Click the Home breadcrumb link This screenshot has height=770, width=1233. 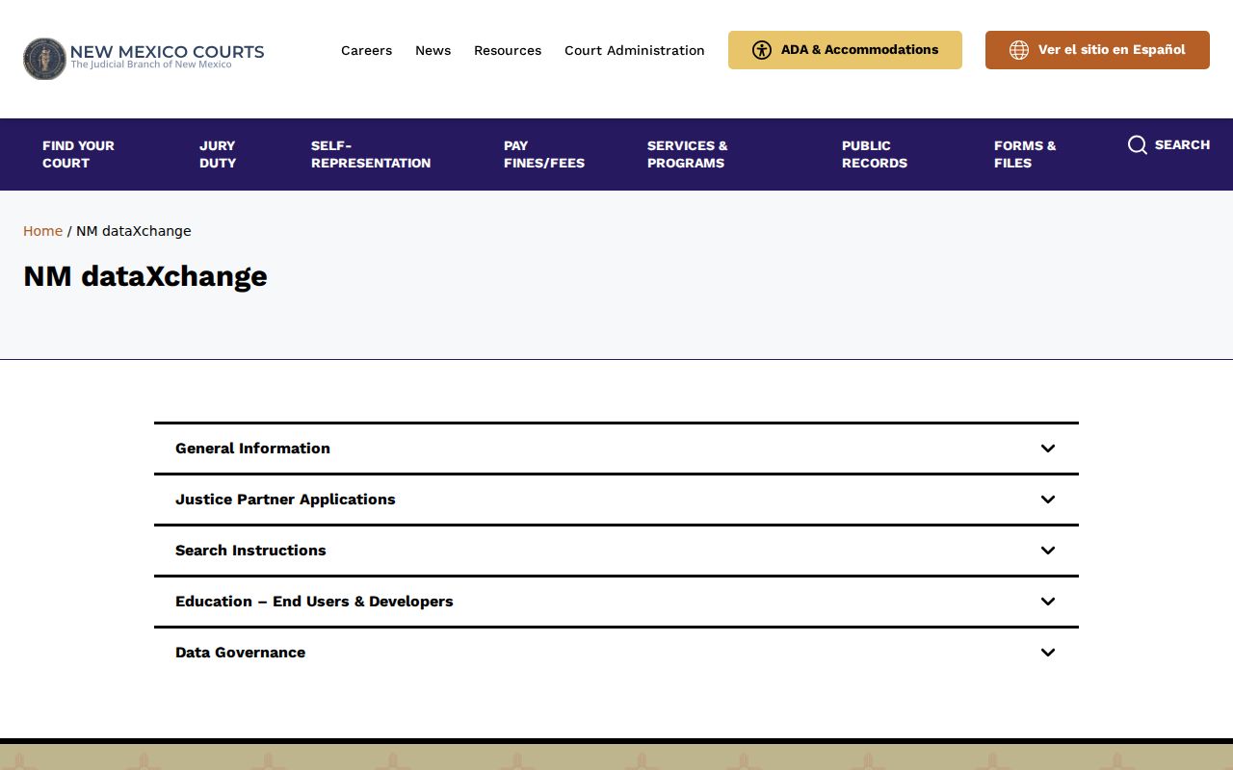[x=42, y=231]
